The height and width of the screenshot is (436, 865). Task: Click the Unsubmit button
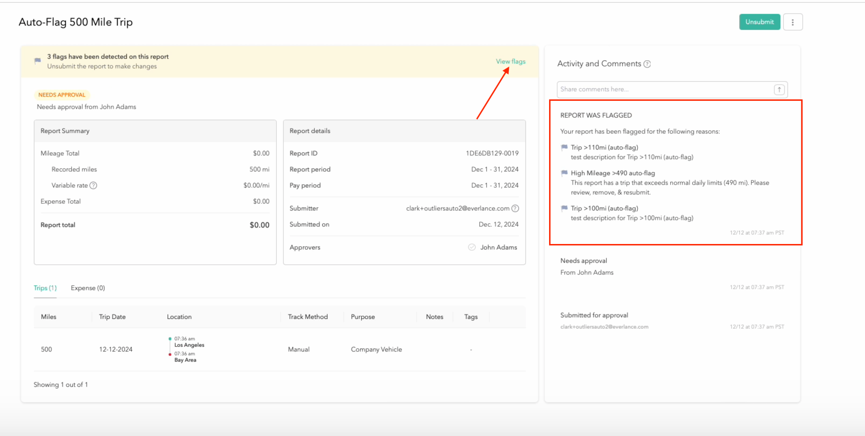(x=759, y=22)
